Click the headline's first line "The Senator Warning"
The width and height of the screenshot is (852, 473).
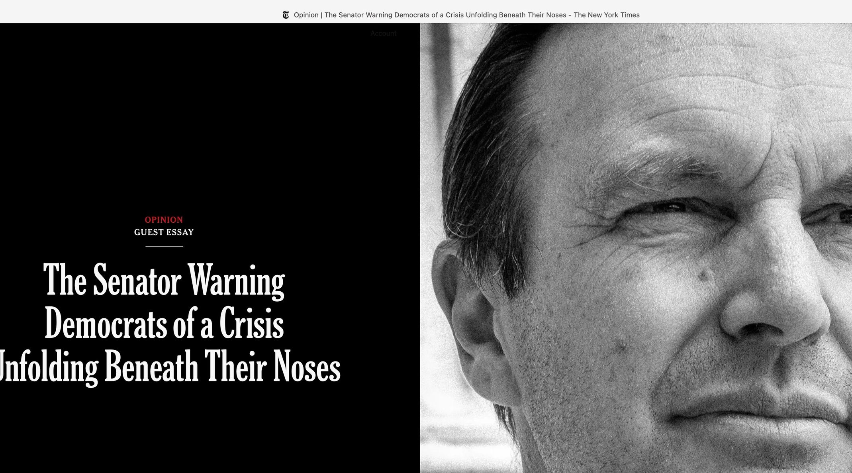click(x=164, y=280)
